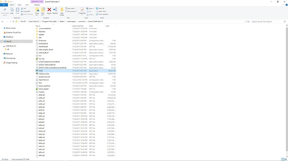Expand the Easy access dropdown

click(71, 11)
